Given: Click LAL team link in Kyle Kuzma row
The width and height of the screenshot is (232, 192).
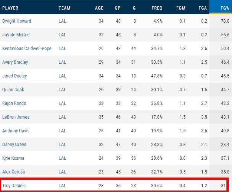Looking at the screenshot, I should tap(62, 158).
